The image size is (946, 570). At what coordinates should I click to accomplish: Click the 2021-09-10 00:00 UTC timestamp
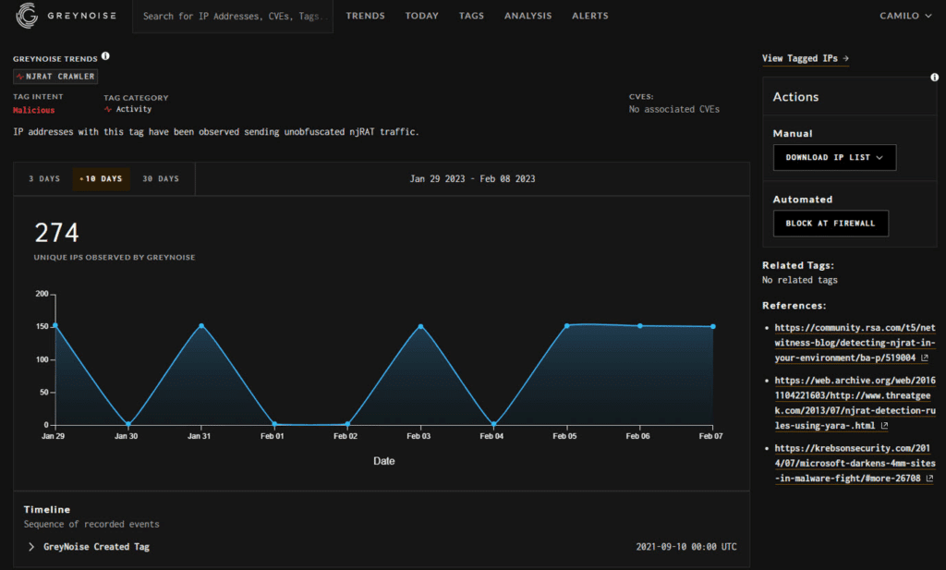point(686,547)
